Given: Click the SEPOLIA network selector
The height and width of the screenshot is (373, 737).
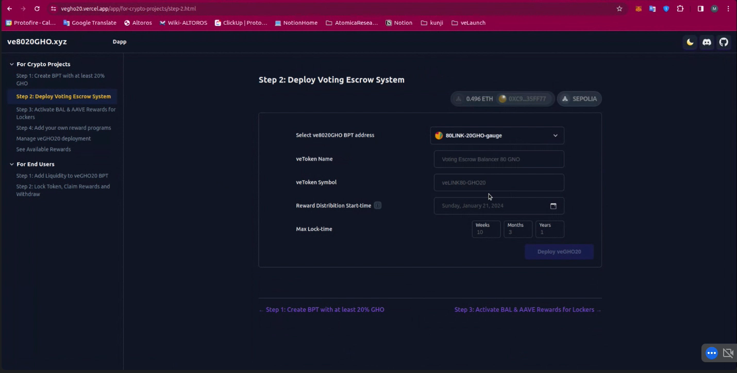Looking at the screenshot, I should 579,99.
